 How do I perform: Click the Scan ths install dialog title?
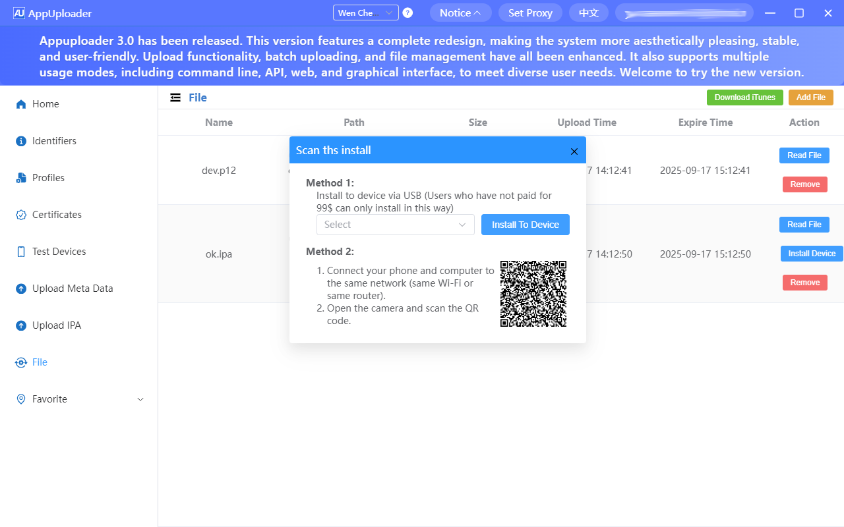click(x=334, y=150)
